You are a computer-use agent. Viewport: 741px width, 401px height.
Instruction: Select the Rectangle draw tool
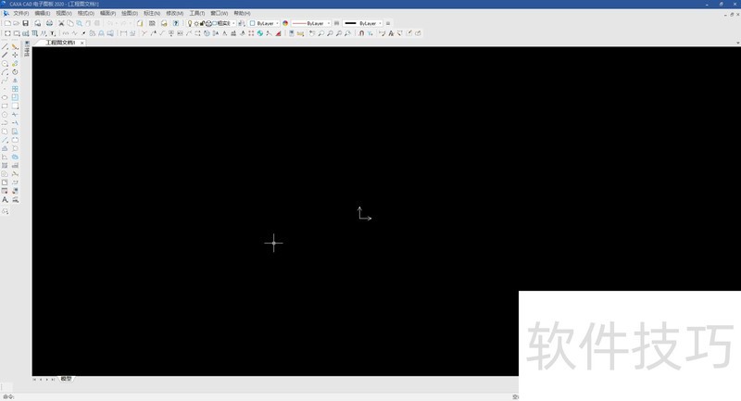5,106
